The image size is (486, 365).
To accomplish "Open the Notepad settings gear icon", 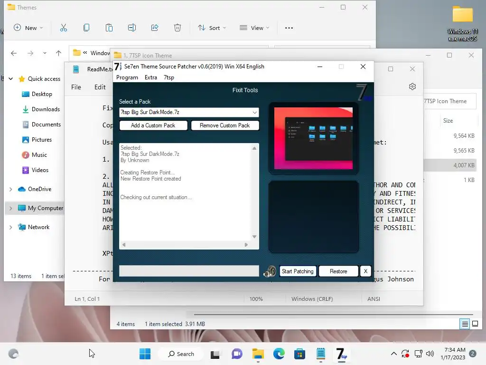I will 412,86.
